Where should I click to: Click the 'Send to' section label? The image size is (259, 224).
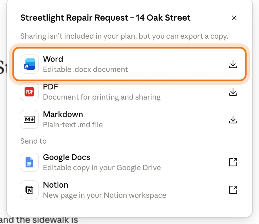click(x=33, y=141)
